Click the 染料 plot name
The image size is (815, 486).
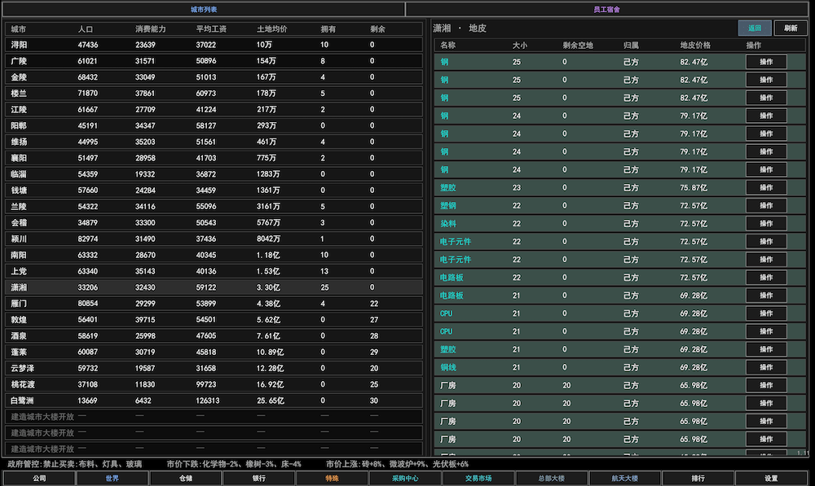click(x=448, y=223)
